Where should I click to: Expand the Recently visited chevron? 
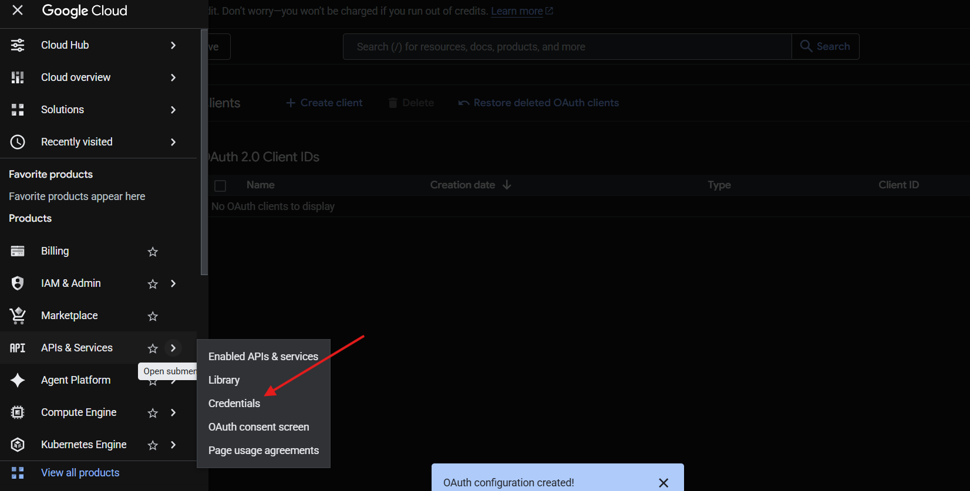pos(173,142)
